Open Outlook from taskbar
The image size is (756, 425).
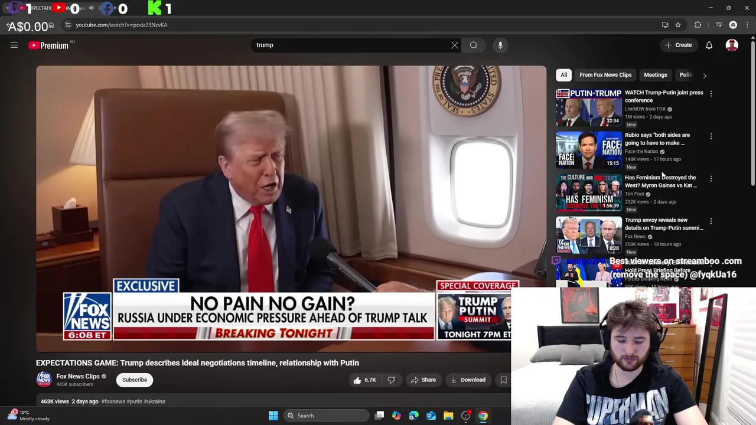431,416
